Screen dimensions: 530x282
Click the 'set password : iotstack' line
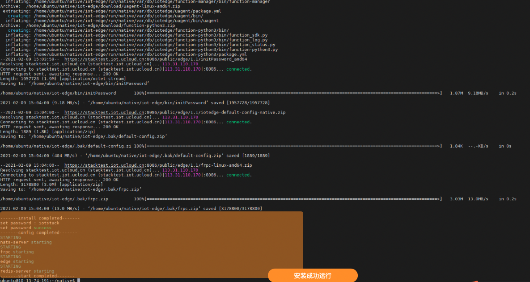pyautogui.click(x=30, y=223)
